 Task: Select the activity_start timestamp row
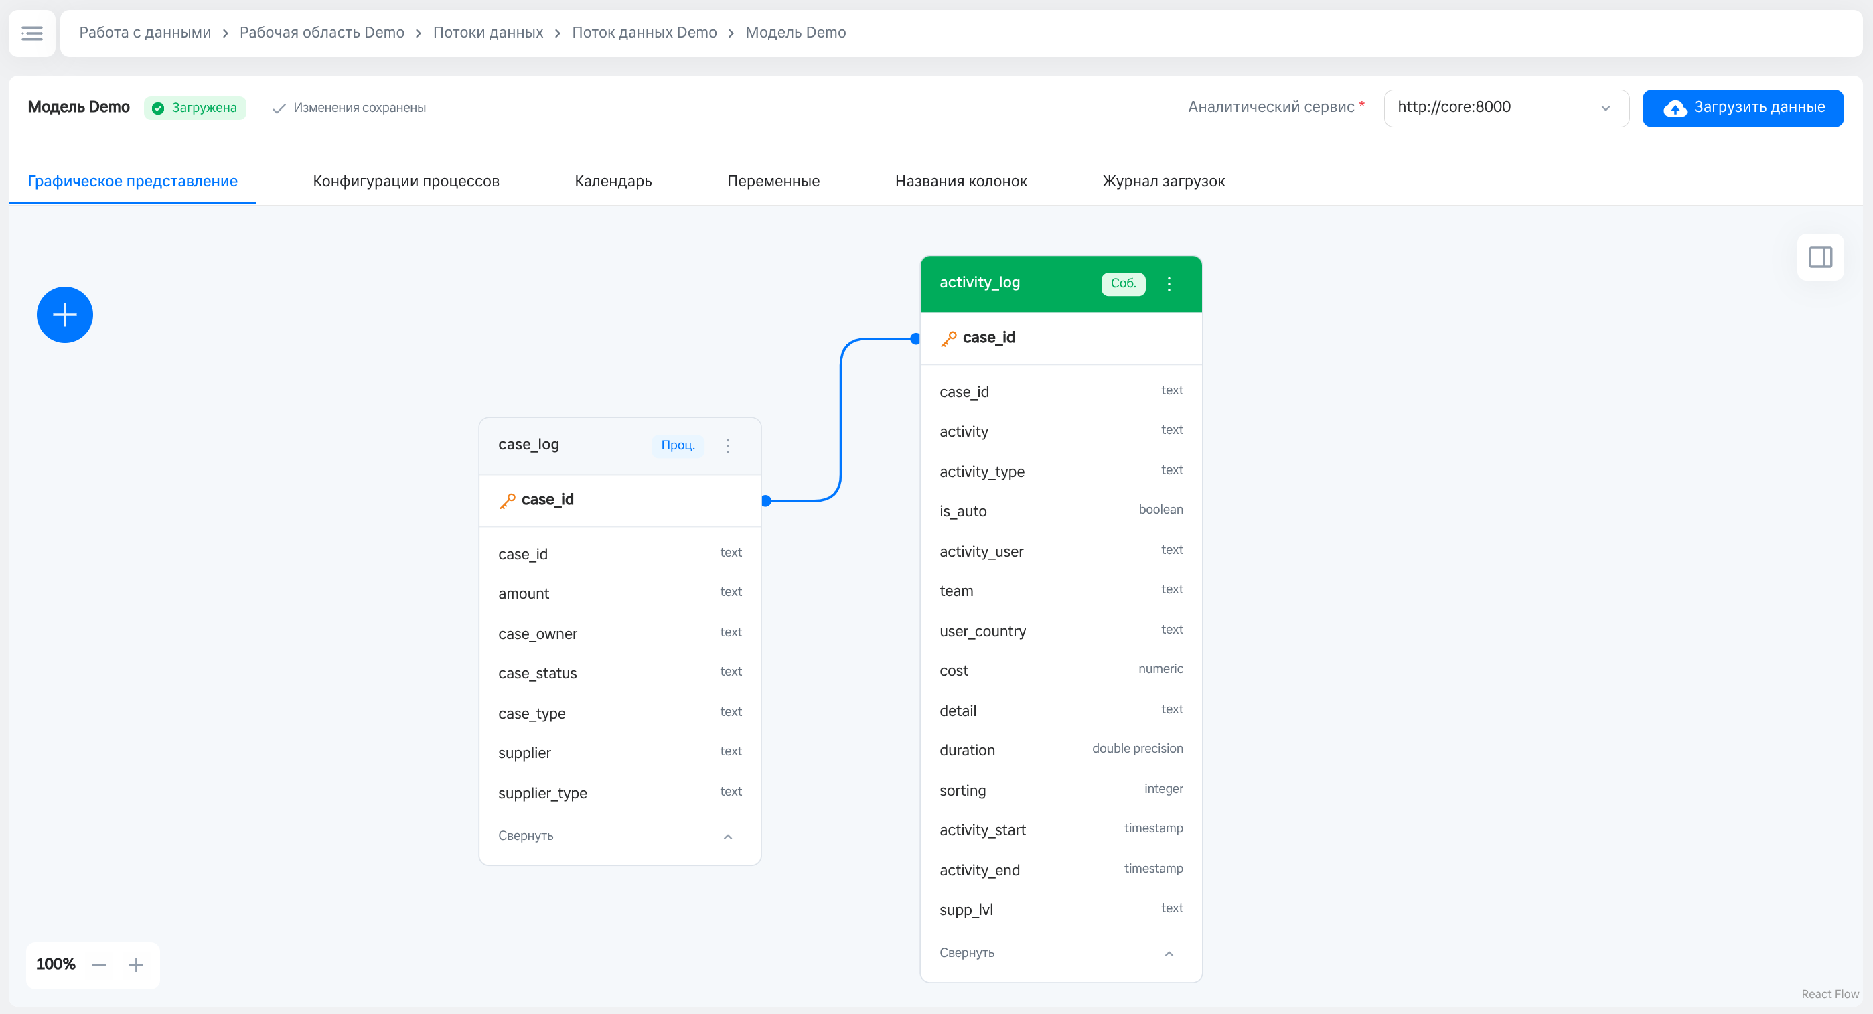point(1061,829)
